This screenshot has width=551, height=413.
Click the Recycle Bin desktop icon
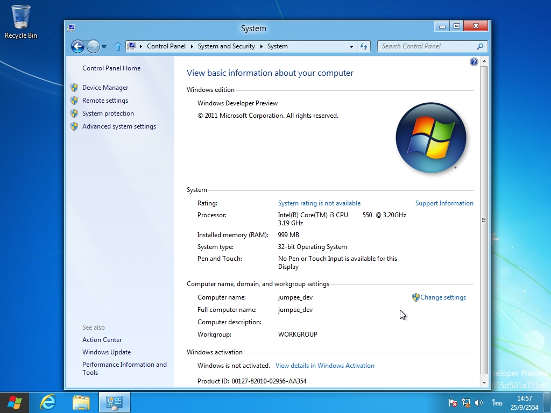(21, 22)
